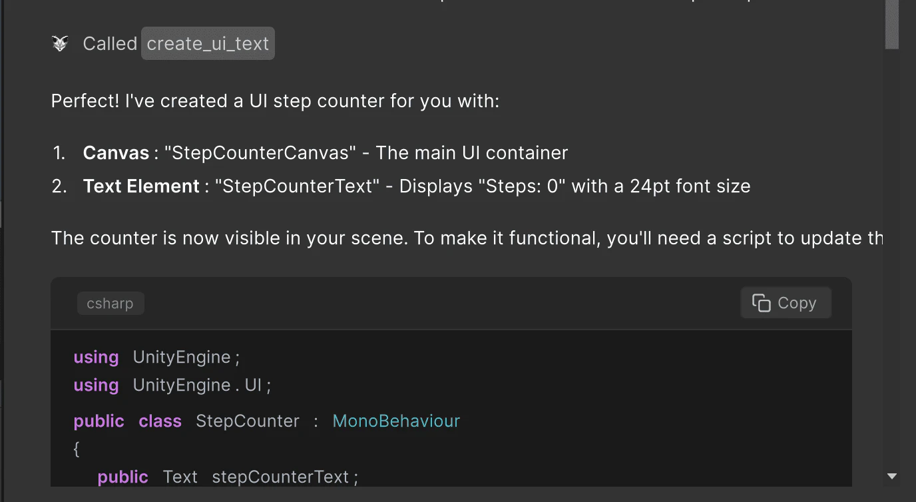Click the "StepCounterCanvas" name in the list

[x=260, y=153]
